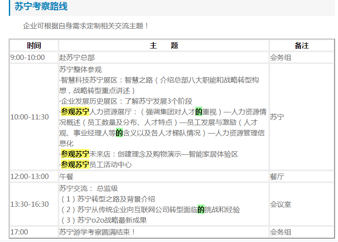Select the 10:00-11:30 time cell
This screenshot has width=338, height=242.
tap(34, 117)
